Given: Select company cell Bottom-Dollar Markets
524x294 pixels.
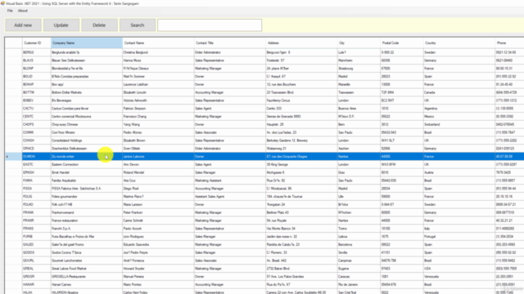Looking at the screenshot, I should click(87, 92).
